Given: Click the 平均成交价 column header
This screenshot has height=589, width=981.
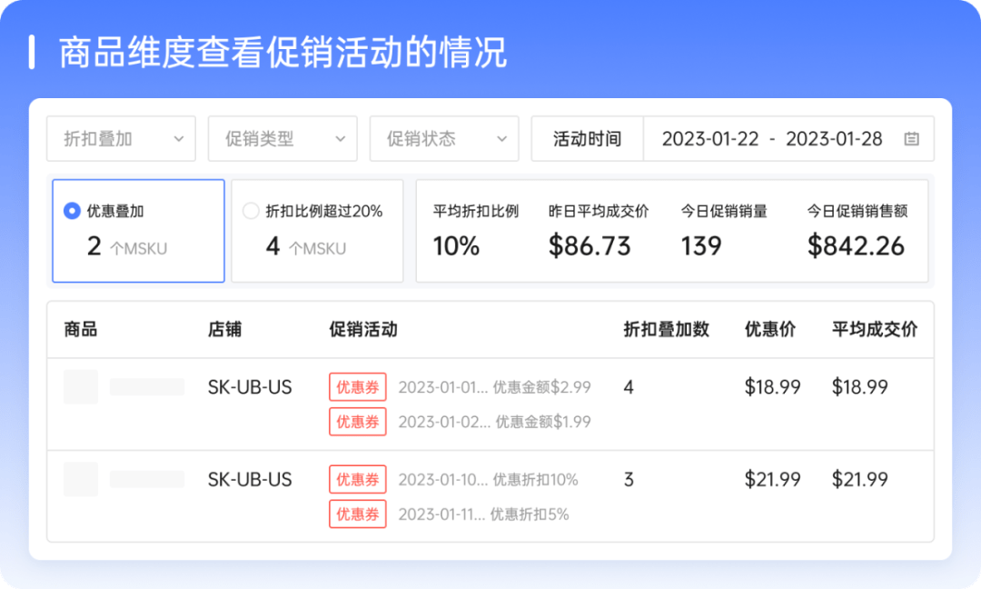Looking at the screenshot, I should 874,329.
